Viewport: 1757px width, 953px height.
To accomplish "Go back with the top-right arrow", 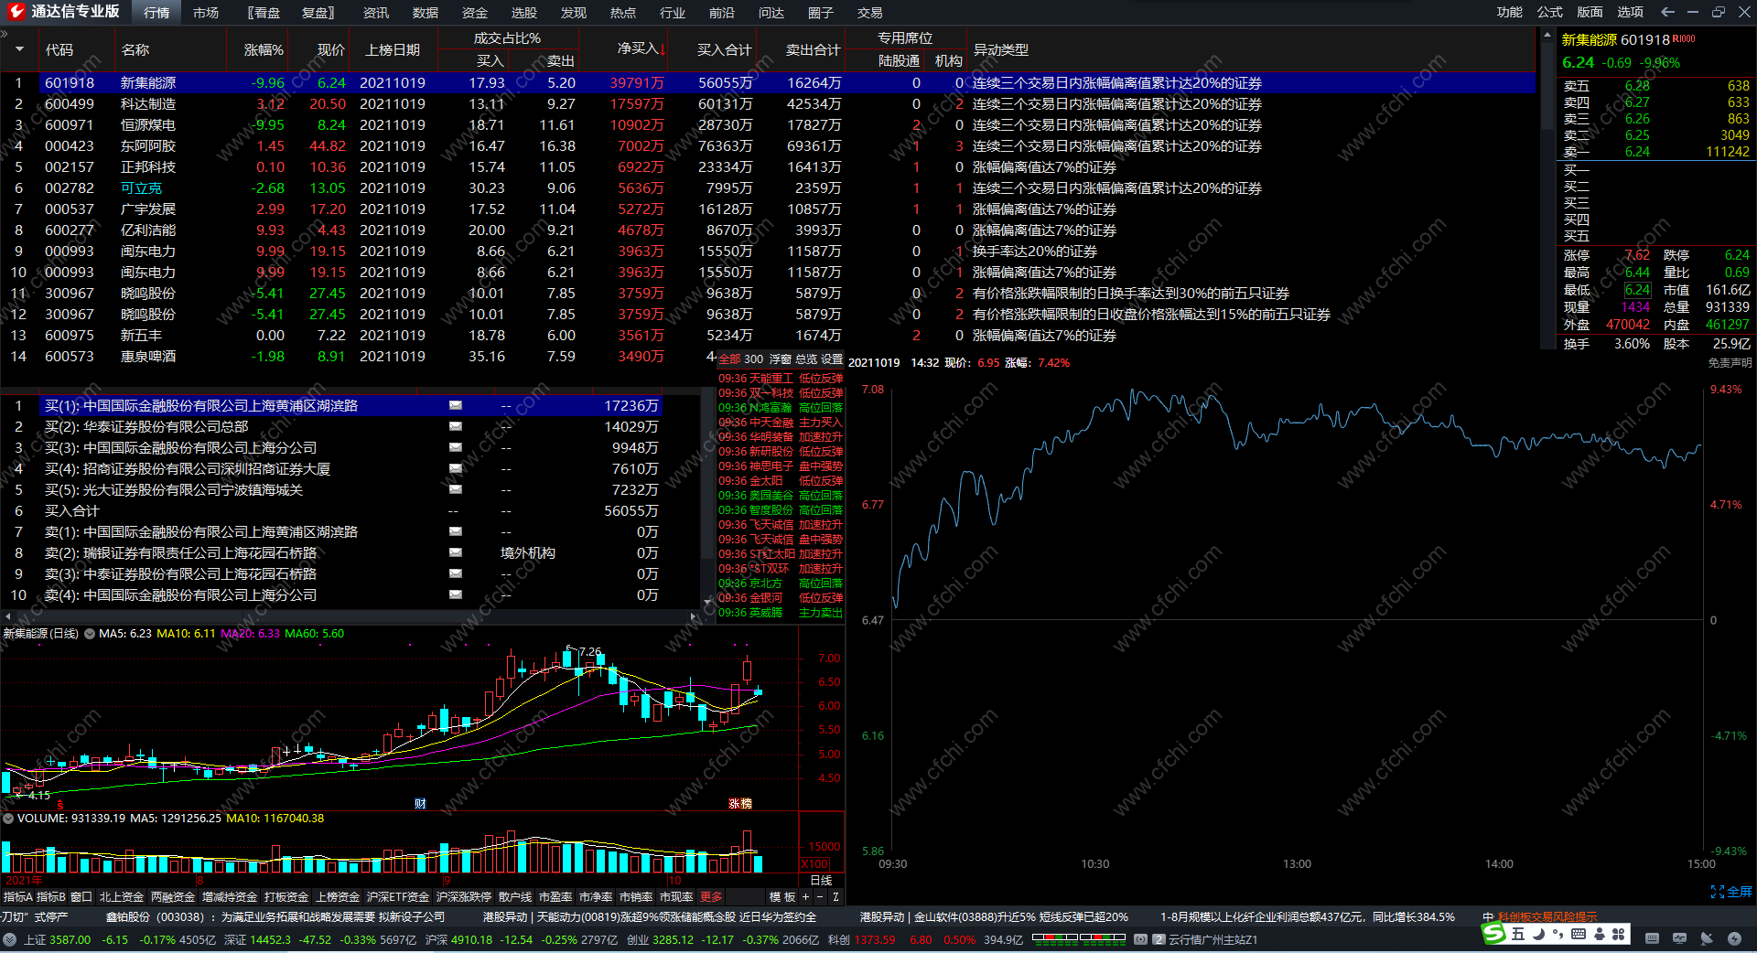I will tap(1667, 12).
